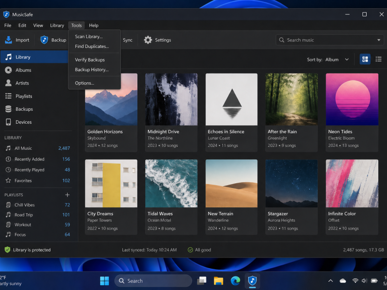Click the Windows Start button

104,281
